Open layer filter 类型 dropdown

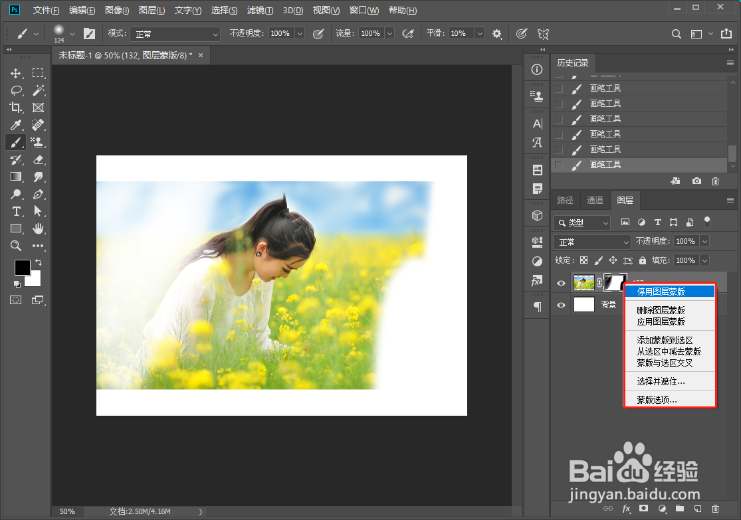582,222
